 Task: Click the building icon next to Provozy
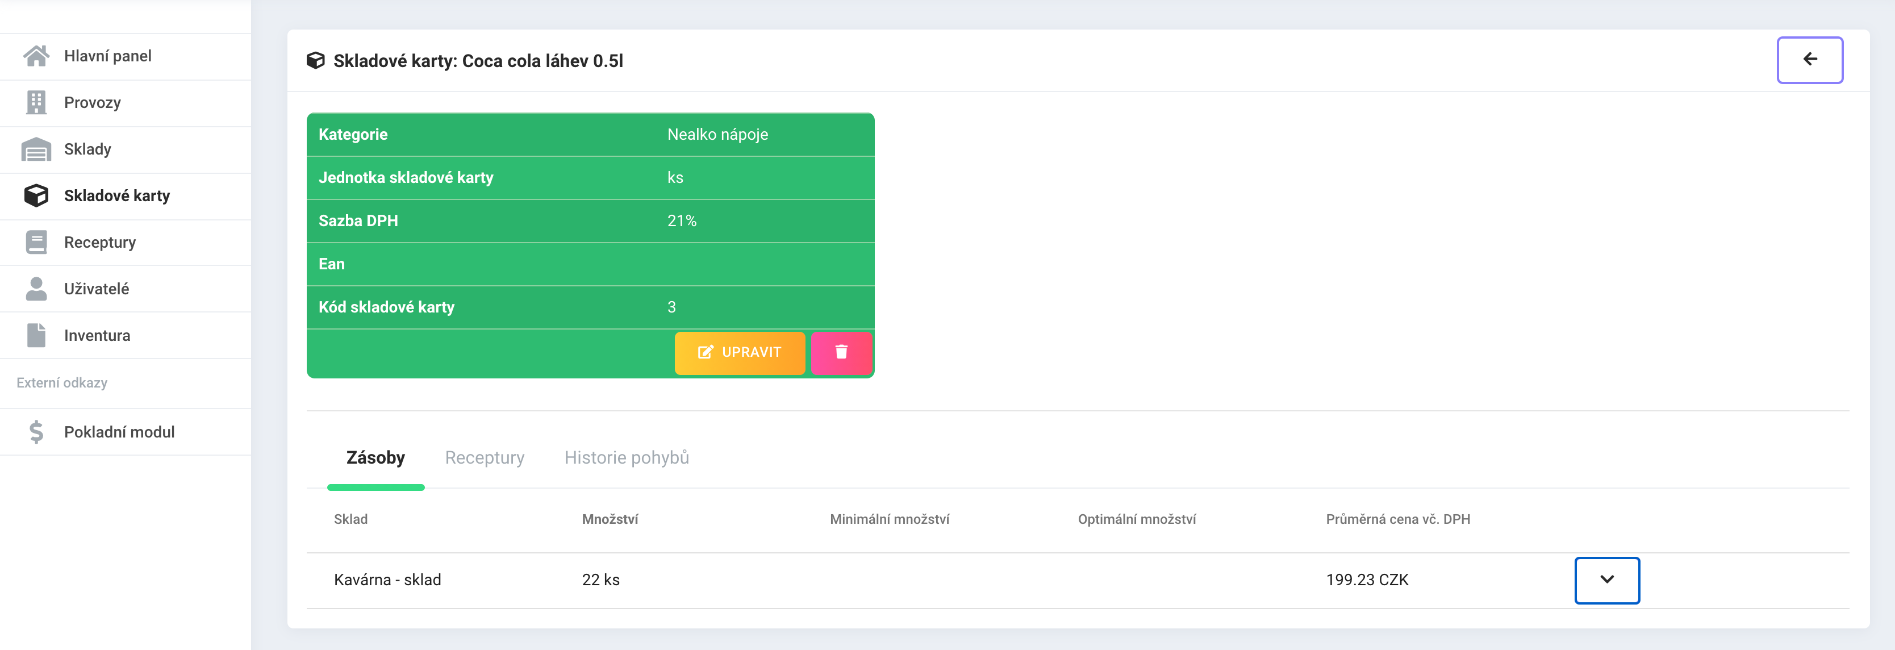point(36,102)
